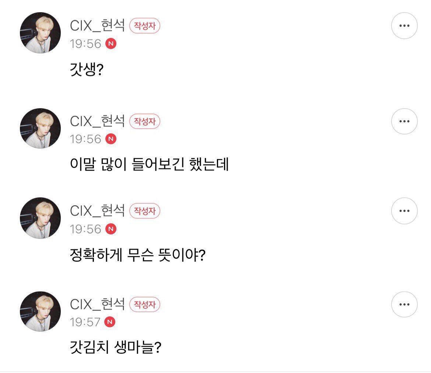The height and width of the screenshot is (373, 431).
Task: Click the red N icon beside the 19:57 timestamp
Action: pyautogui.click(x=111, y=322)
